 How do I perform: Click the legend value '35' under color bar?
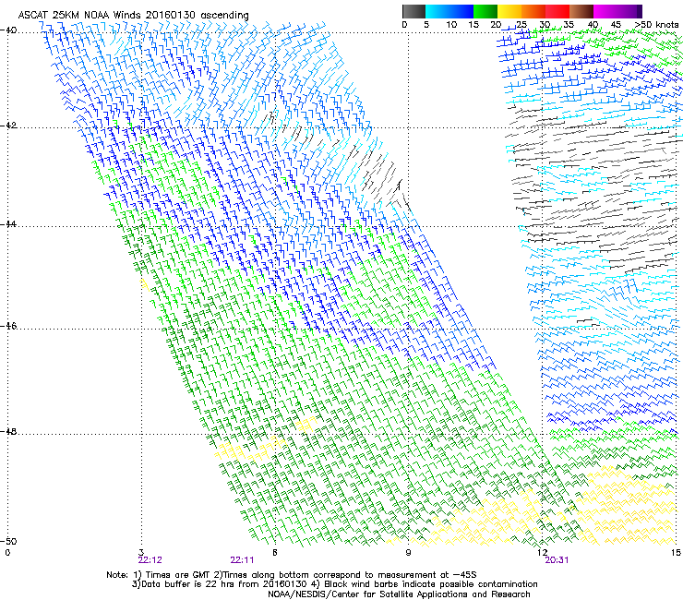point(569,24)
